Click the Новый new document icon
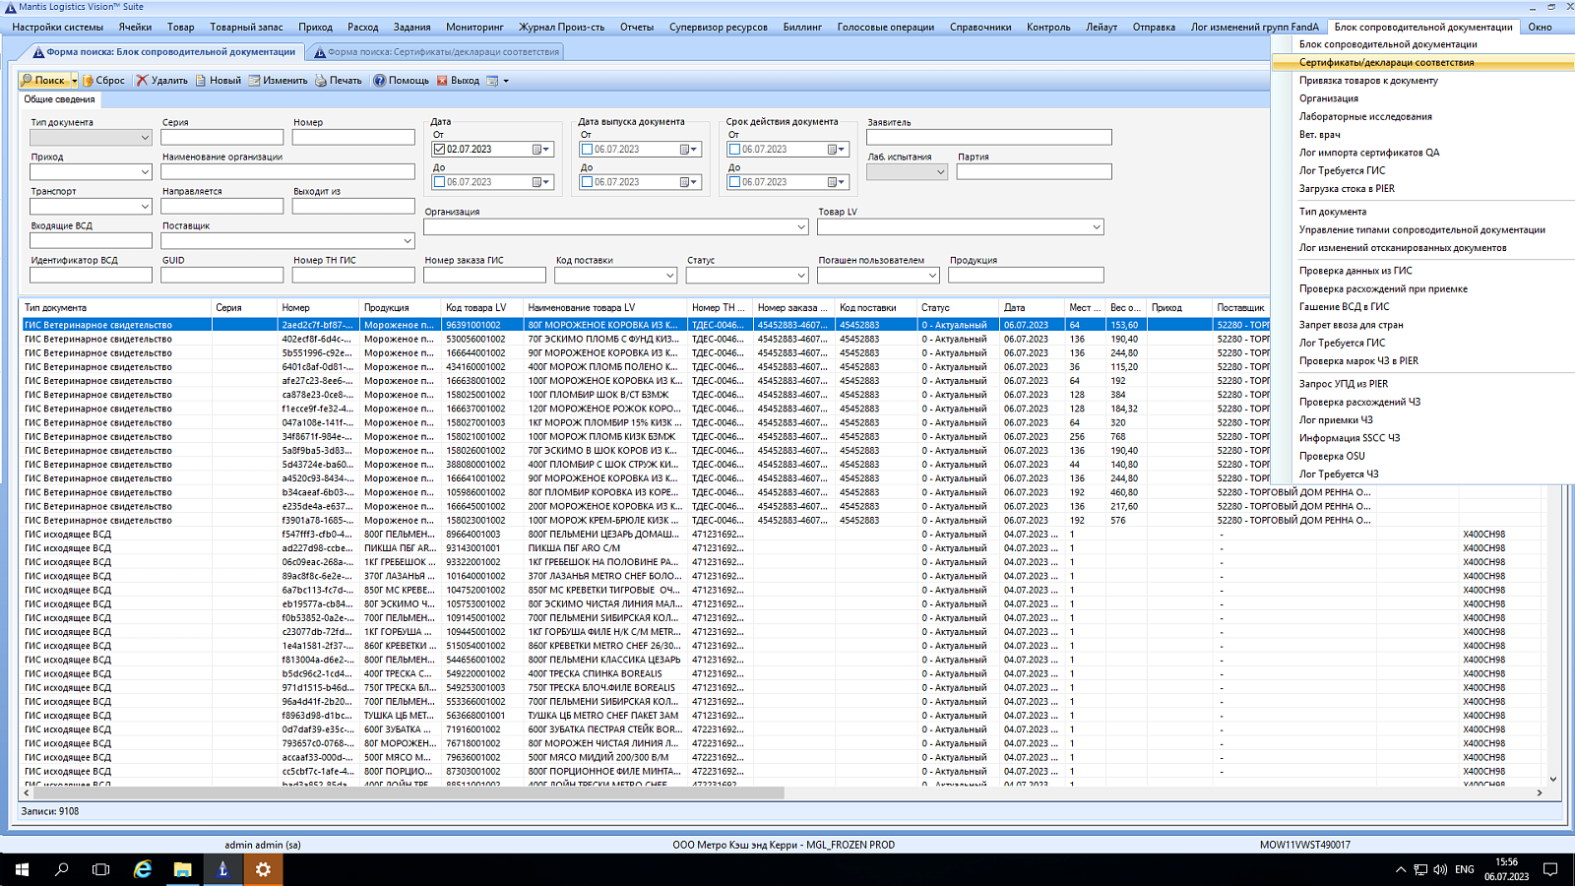Screen dimensions: 1575x886 point(218,81)
